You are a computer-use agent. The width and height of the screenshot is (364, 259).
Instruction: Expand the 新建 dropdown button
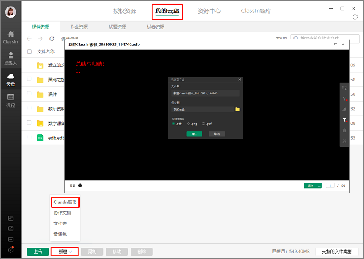[65, 252]
